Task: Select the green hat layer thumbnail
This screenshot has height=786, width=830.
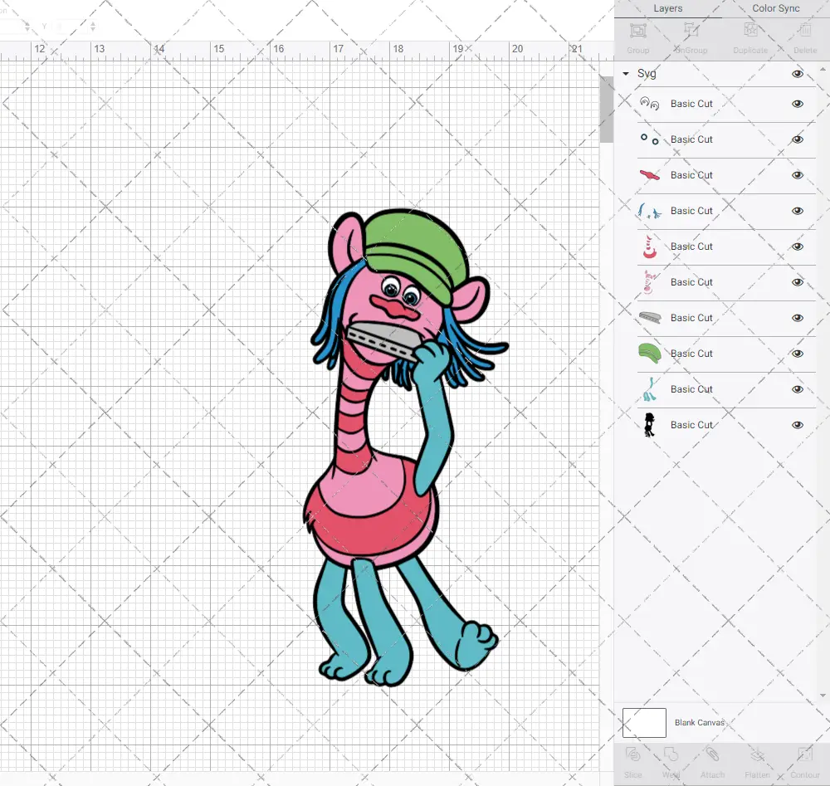Action: (x=650, y=354)
